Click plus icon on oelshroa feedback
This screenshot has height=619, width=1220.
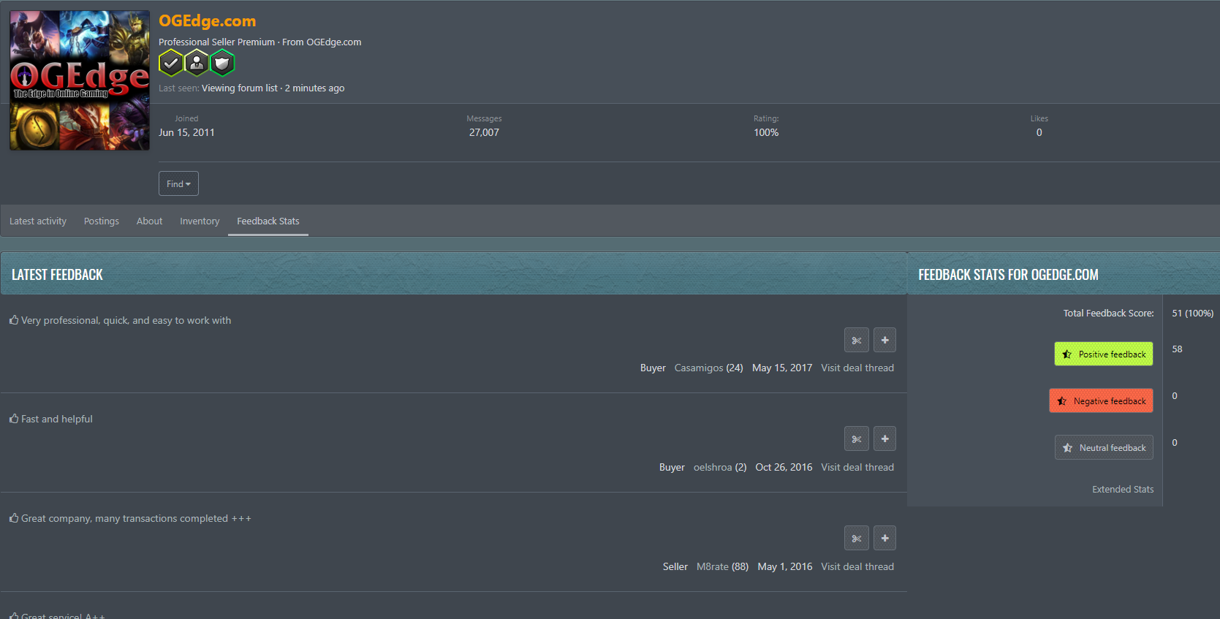[884, 438]
